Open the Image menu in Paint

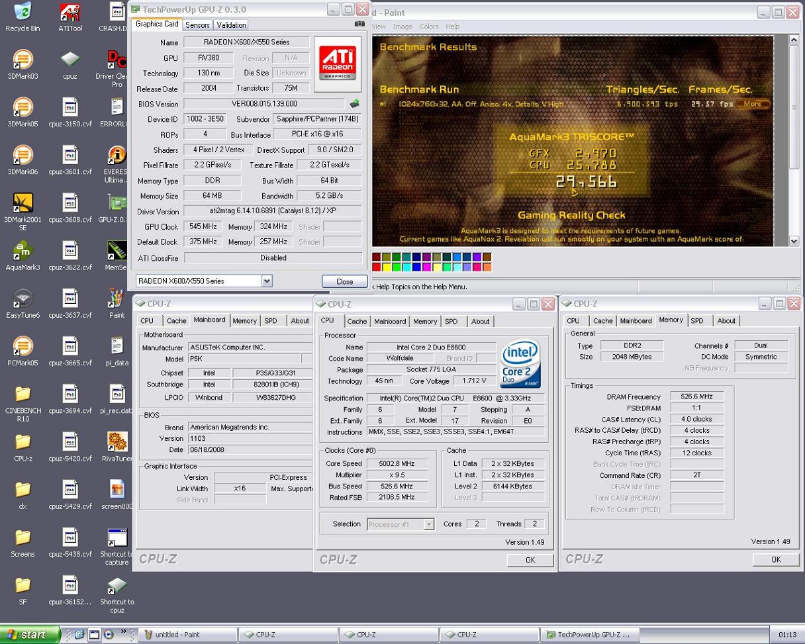403,26
